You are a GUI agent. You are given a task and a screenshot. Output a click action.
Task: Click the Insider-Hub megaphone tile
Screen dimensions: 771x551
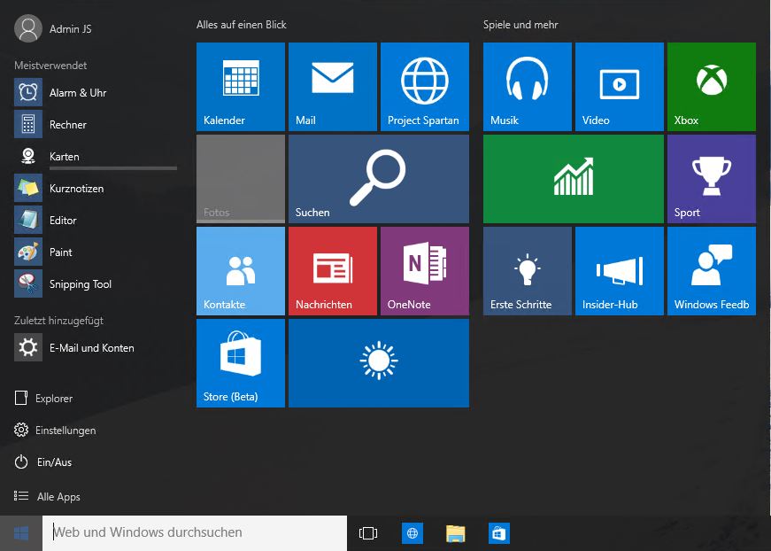click(x=619, y=271)
